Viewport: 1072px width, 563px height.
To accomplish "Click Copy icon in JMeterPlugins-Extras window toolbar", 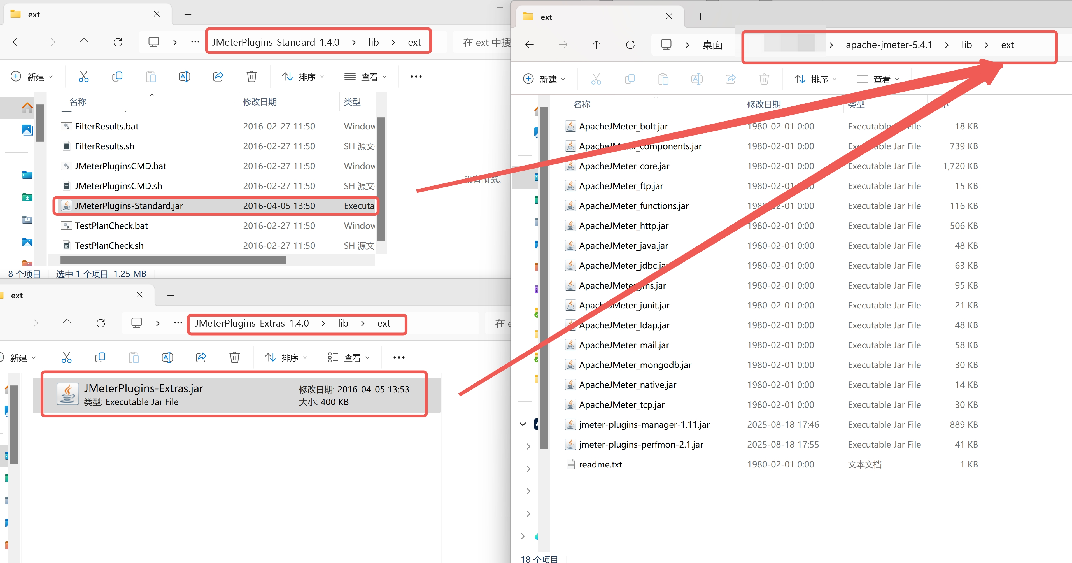I will click(100, 357).
